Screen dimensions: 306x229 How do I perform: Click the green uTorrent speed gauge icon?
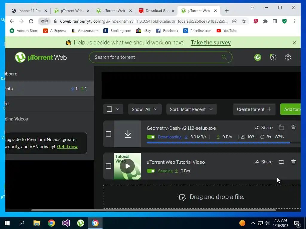[x=258, y=58]
